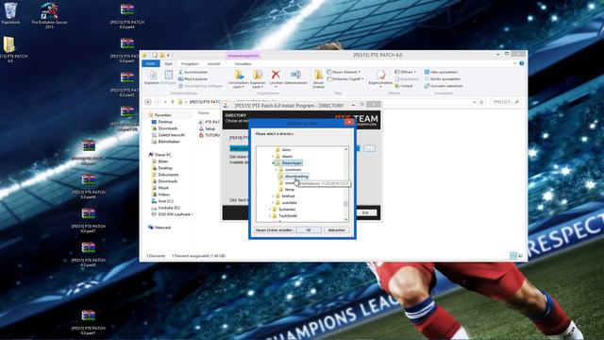This screenshot has height=340, width=604.
Task: Expand the steam folder tree node
Action: click(273, 157)
